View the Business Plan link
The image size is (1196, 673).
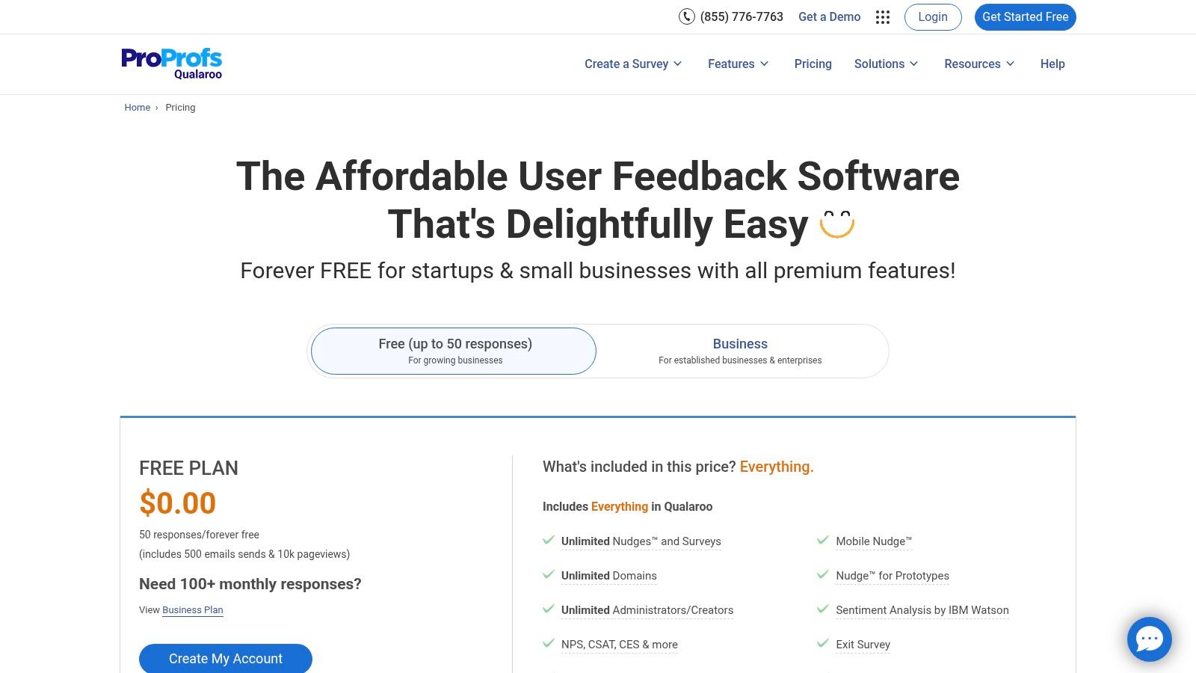(192, 609)
